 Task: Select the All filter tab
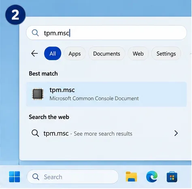tap(53, 53)
